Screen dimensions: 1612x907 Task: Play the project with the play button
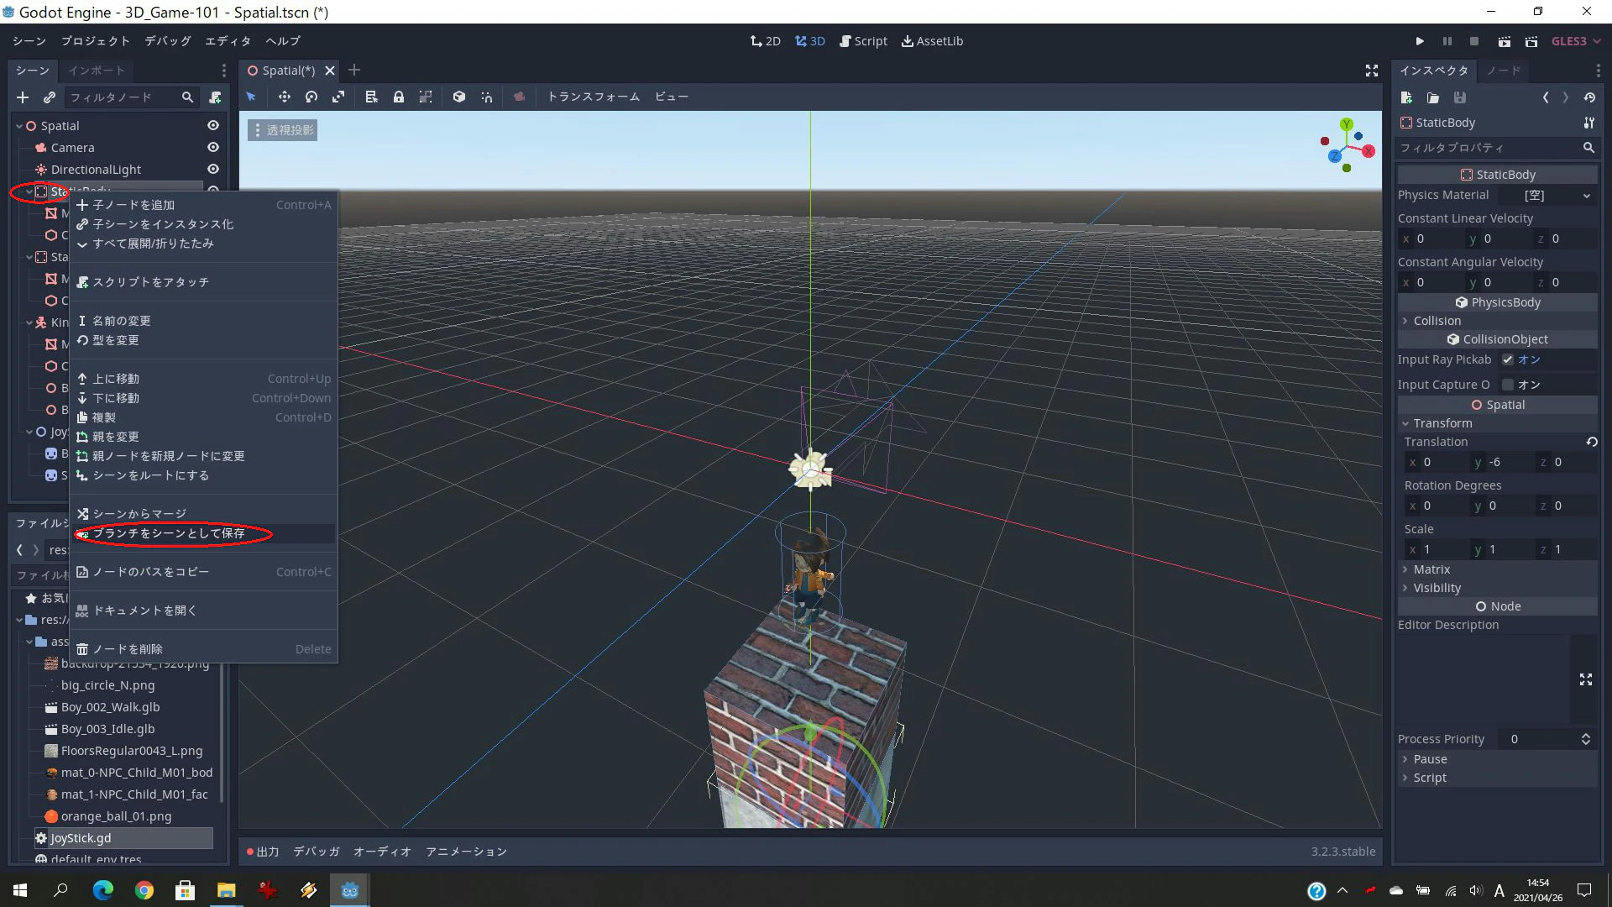(1420, 41)
